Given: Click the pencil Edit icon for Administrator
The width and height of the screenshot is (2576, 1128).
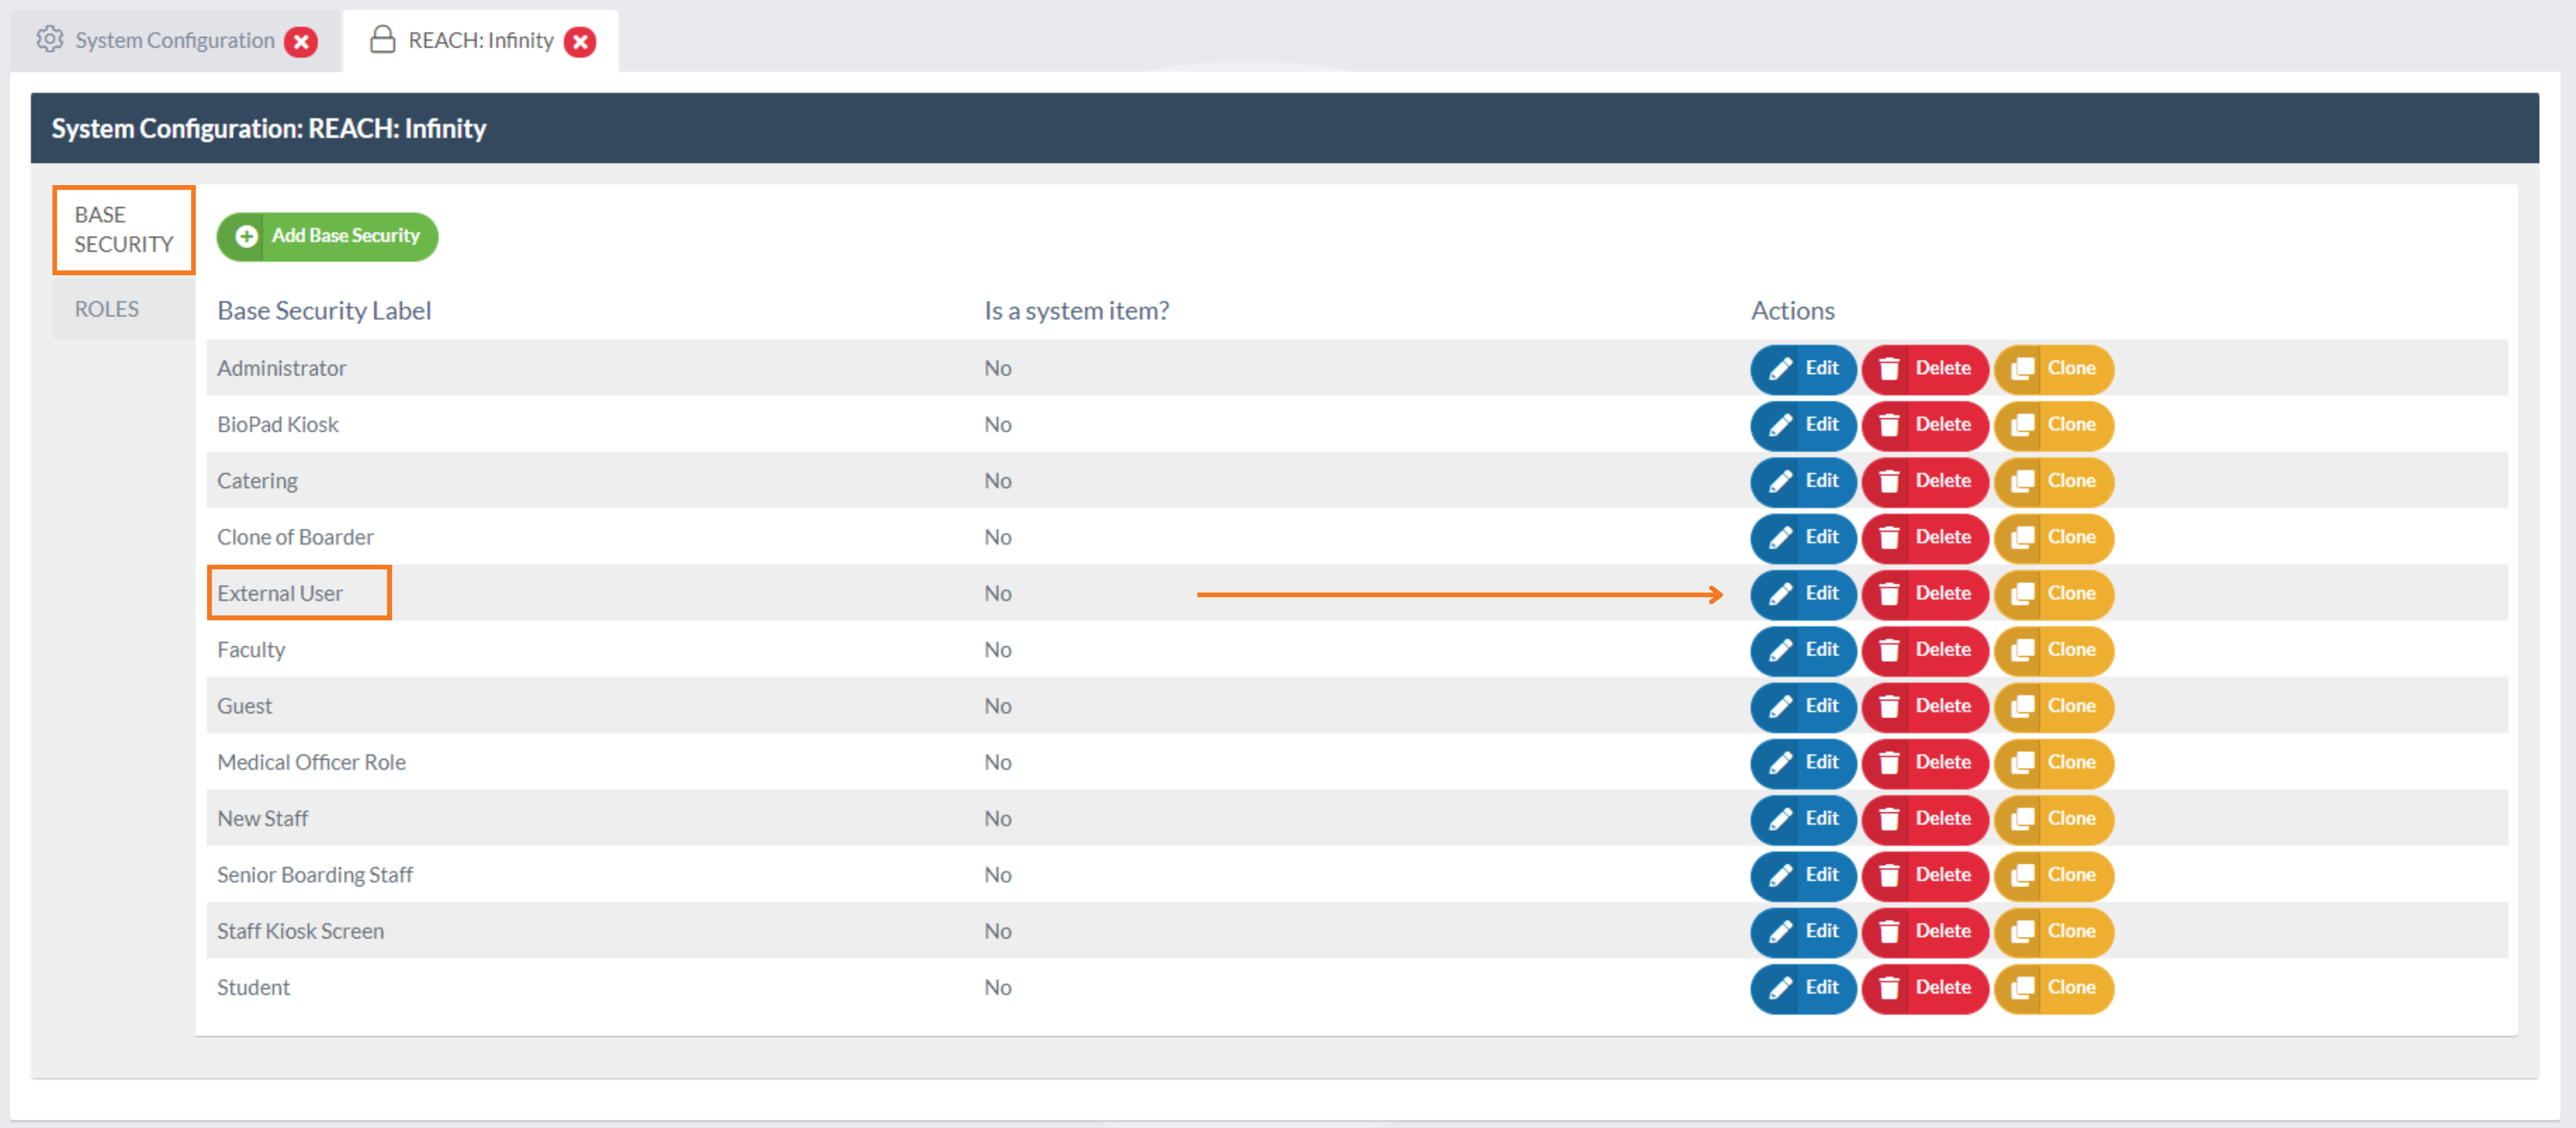Looking at the screenshot, I should [1780, 369].
